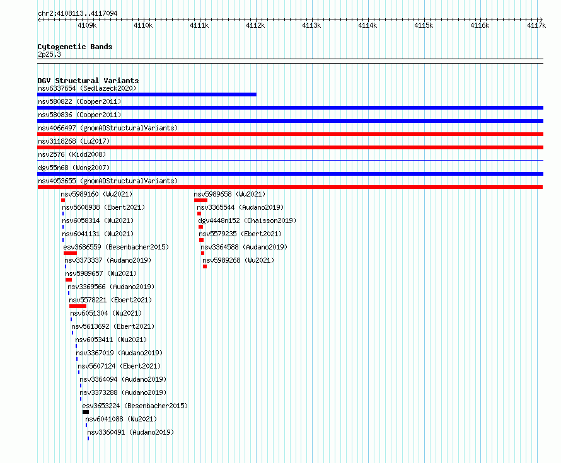Click the nsv3364588 (Audano2019) label
The height and width of the screenshot is (463, 561).
tap(244, 247)
